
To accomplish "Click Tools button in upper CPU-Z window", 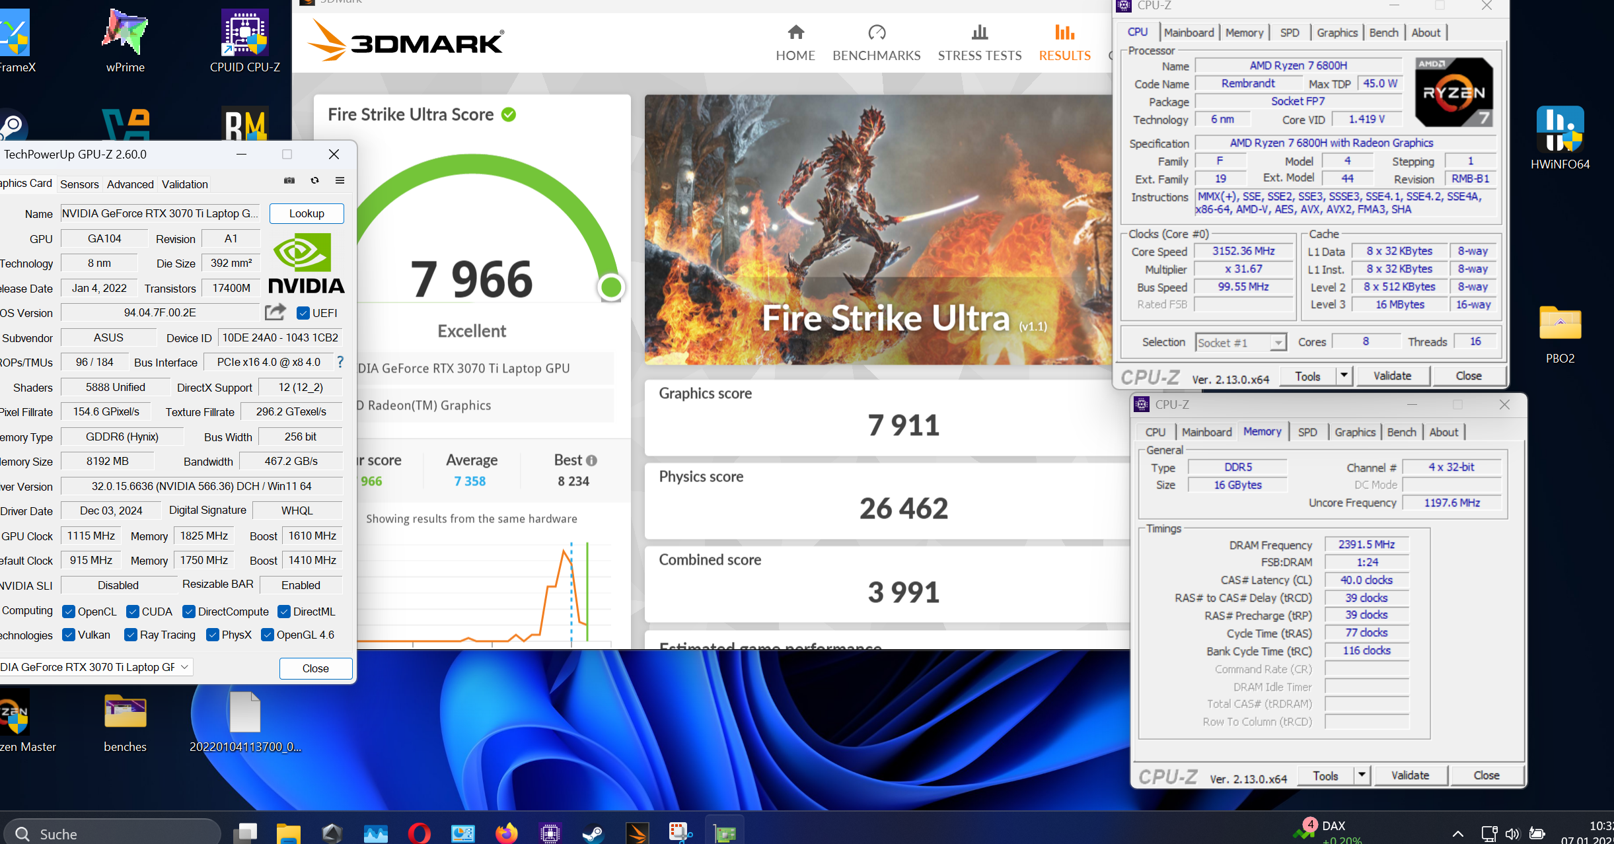I will [x=1307, y=376].
